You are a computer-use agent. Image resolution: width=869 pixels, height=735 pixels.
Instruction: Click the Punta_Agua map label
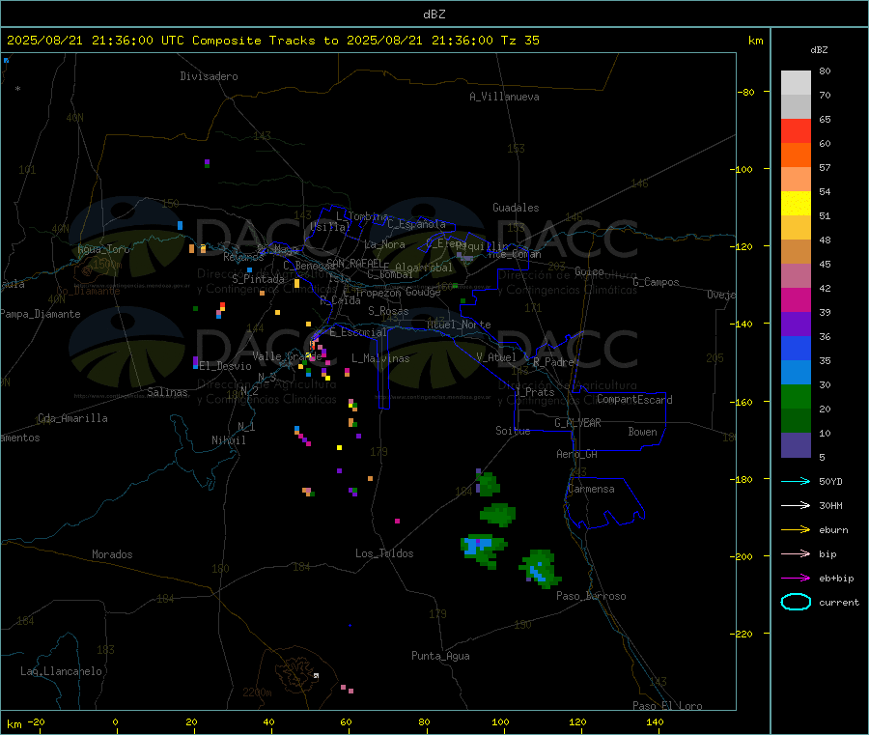pos(440,656)
